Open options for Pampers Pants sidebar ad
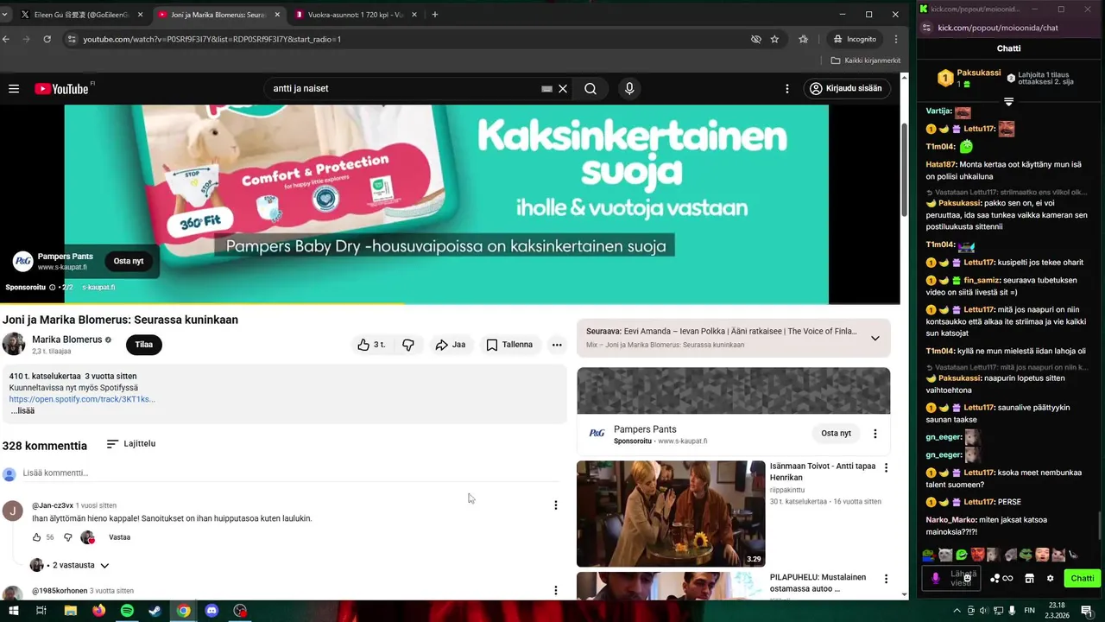This screenshot has height=622, width=1105. click(x=875, y=434)
